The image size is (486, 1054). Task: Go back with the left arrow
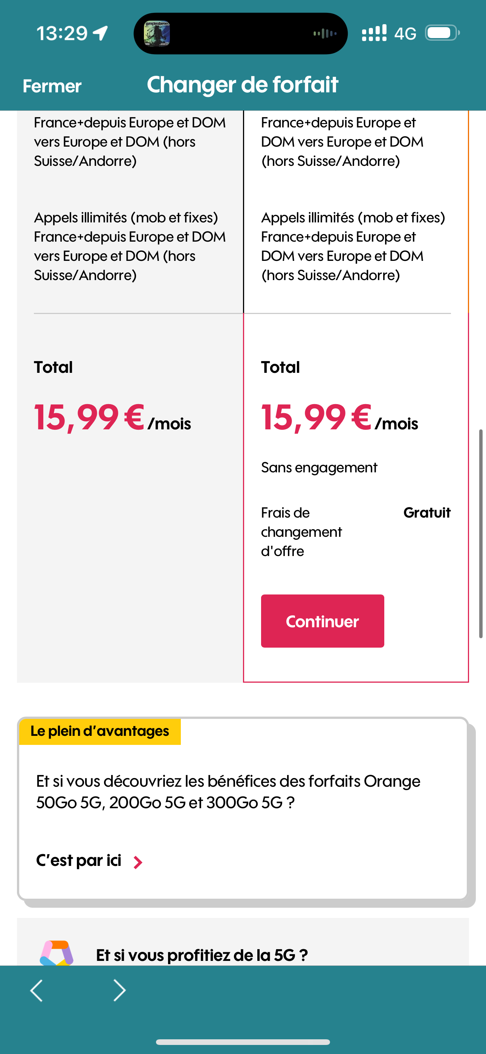[37, 990]
